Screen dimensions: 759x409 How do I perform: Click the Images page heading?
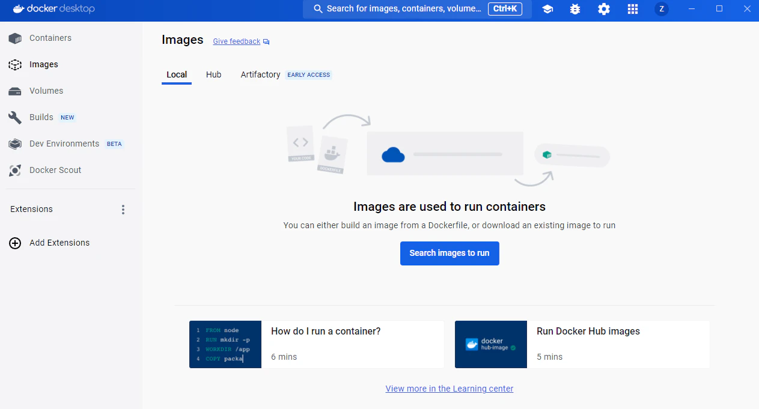(x=183, y=40)
